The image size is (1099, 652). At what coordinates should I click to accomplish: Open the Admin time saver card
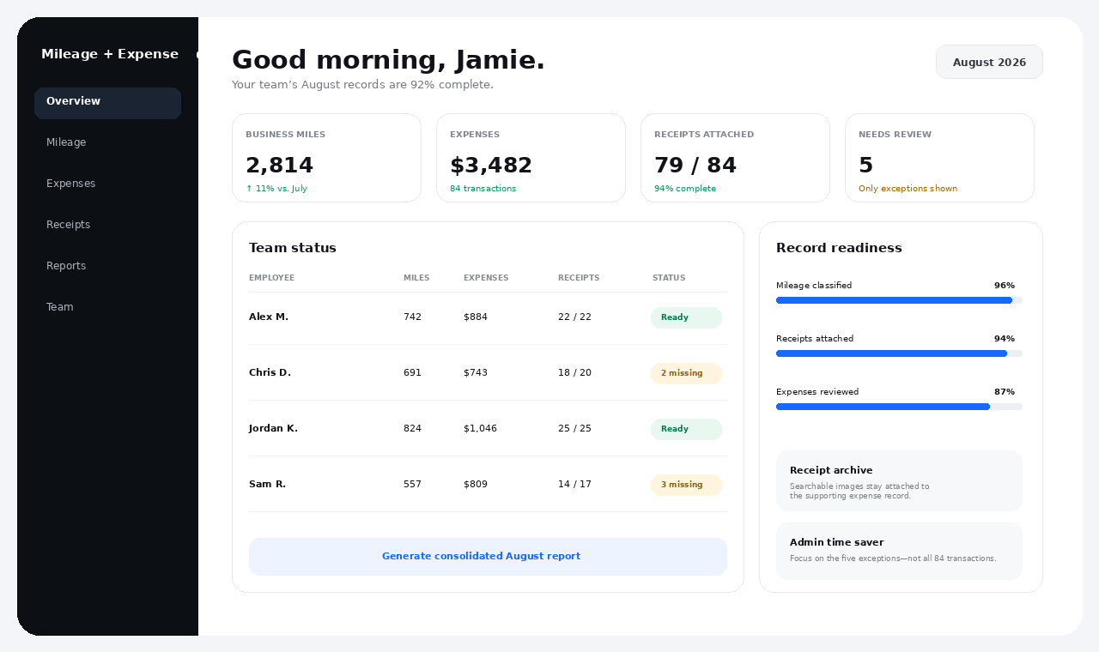899,552
